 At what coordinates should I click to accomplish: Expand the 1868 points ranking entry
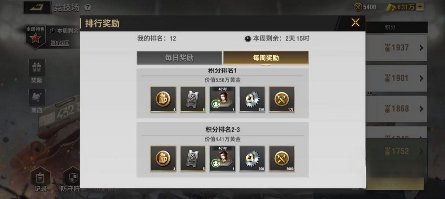[421, 109]
